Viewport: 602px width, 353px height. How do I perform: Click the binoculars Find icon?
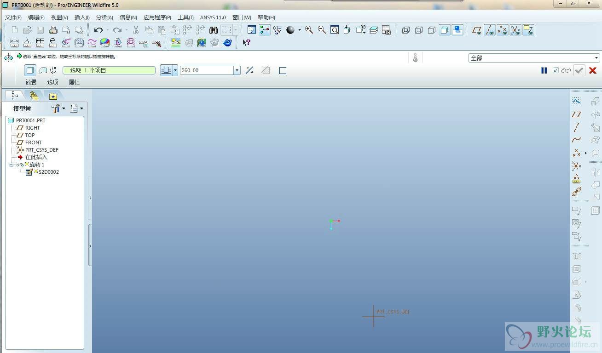point(214,30)
